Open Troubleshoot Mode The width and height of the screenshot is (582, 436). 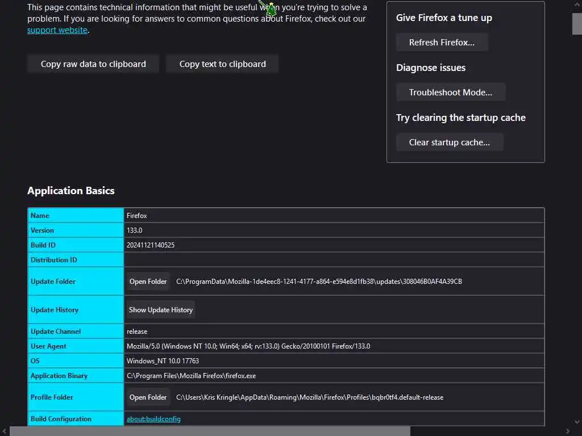(451, 93)
